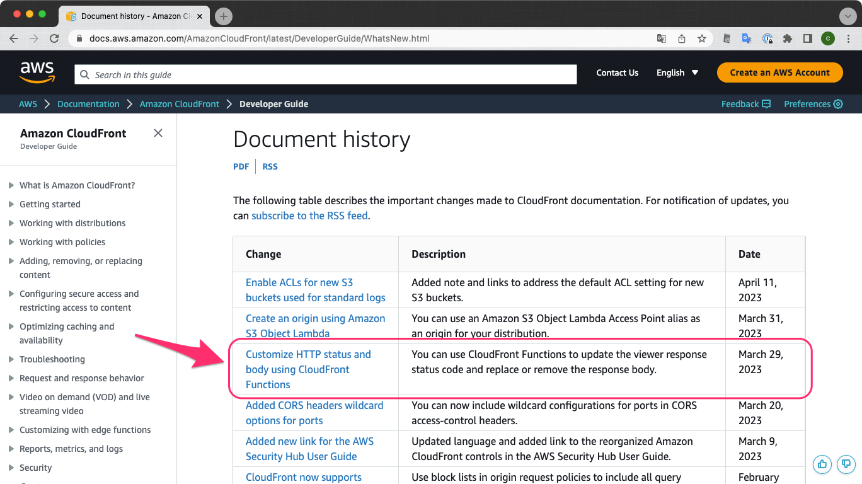Bookmark this page using the star icon
862x484 pixels.
click(x=702, y=38)
